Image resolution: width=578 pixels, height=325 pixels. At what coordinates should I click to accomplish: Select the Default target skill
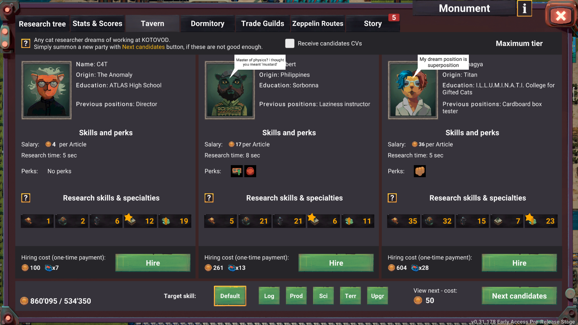tap(230, 296)
